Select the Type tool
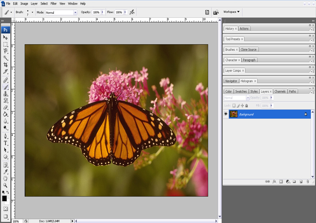This screenshot has height=223, width=316. pos(6,143)
